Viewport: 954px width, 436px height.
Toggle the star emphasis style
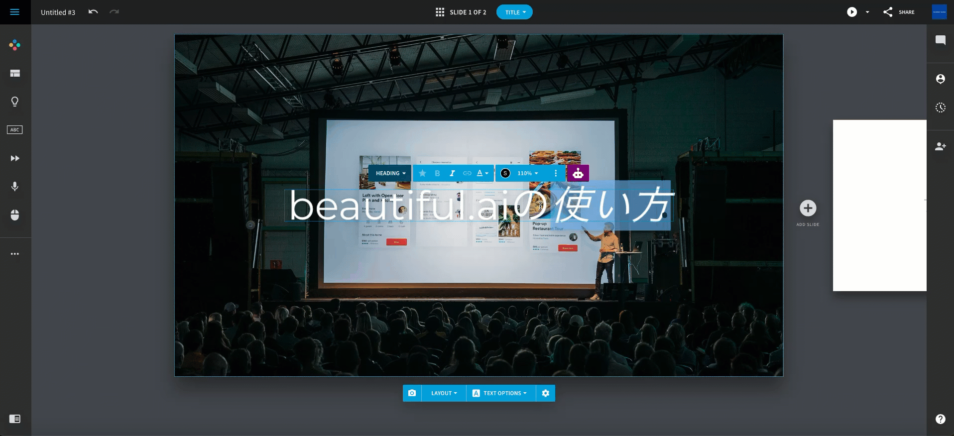[422, 173]
